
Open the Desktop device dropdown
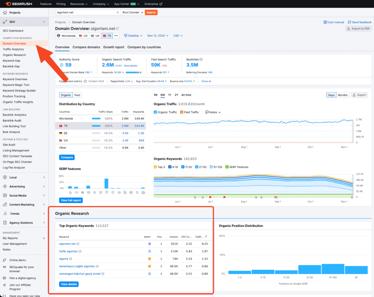pos(133,36)
